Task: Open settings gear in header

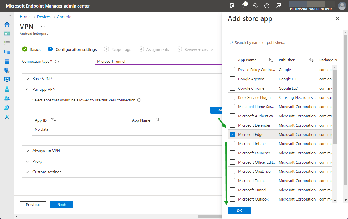Action: (x=255, y=6)
